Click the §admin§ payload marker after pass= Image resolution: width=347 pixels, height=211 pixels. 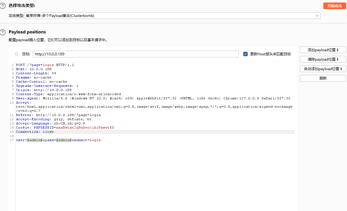pos(64,140)
